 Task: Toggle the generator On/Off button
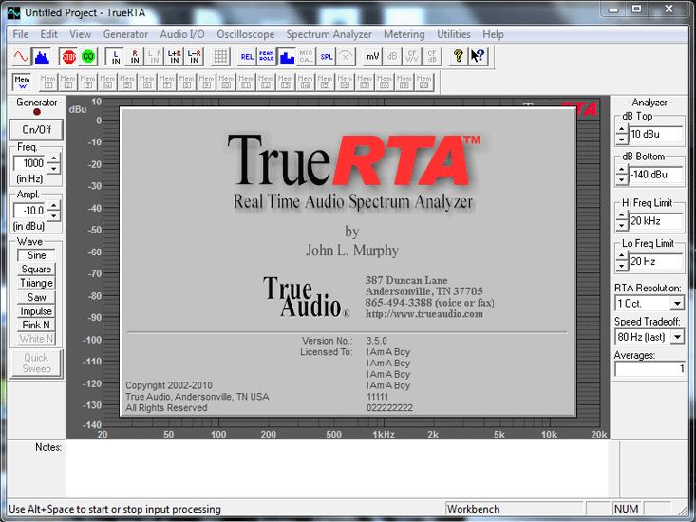coord(36,129)
